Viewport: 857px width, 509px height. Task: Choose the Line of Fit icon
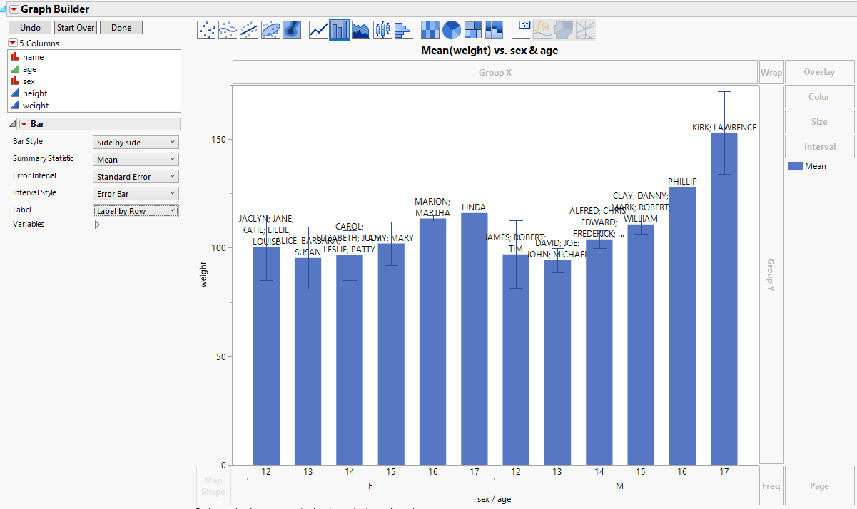tap(249, 30)
